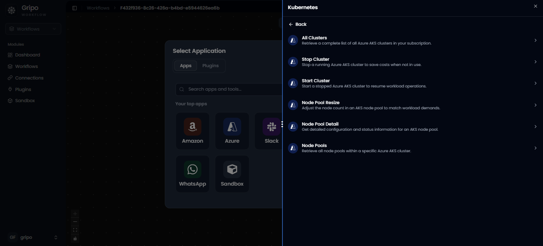The image size is (543, 246).
Task: Open gripo account switcher
Action: tap(33, 237)
